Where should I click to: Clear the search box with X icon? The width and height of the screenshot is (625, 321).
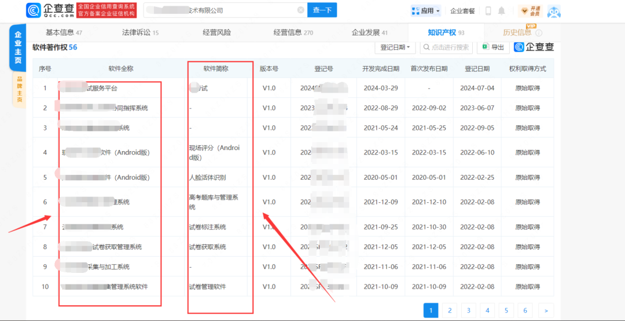coord(301,10)
